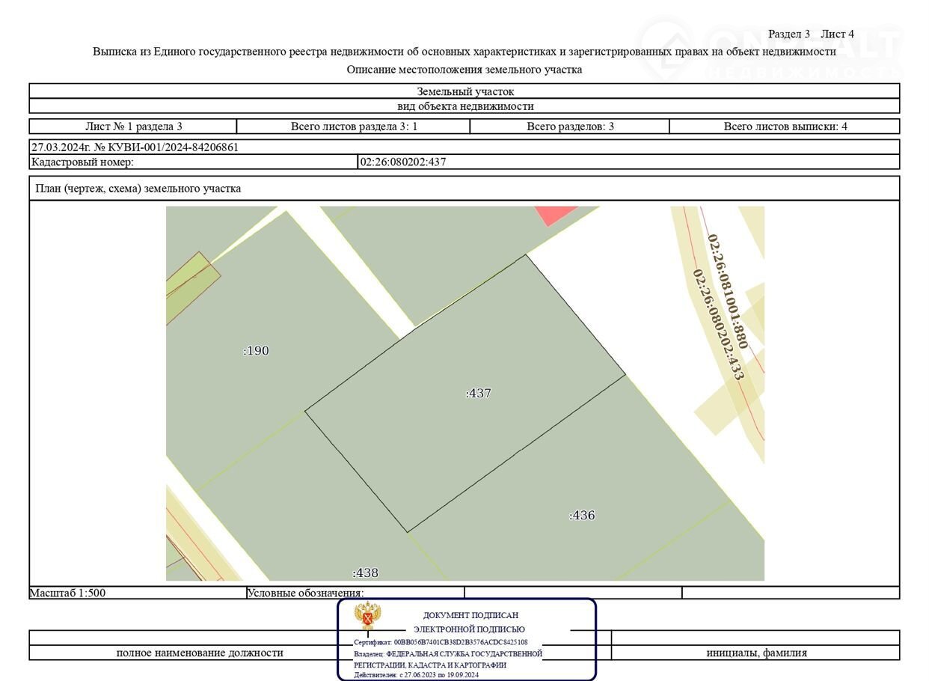The height and width of the screenshot is (681, 929).
Task: Click 'Всего листов выписки: 4' cell
Action: tap(785, 126)
